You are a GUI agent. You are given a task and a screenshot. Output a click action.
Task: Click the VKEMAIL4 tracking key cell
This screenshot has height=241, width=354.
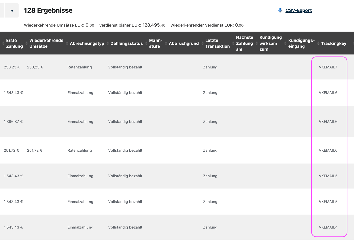328,227
